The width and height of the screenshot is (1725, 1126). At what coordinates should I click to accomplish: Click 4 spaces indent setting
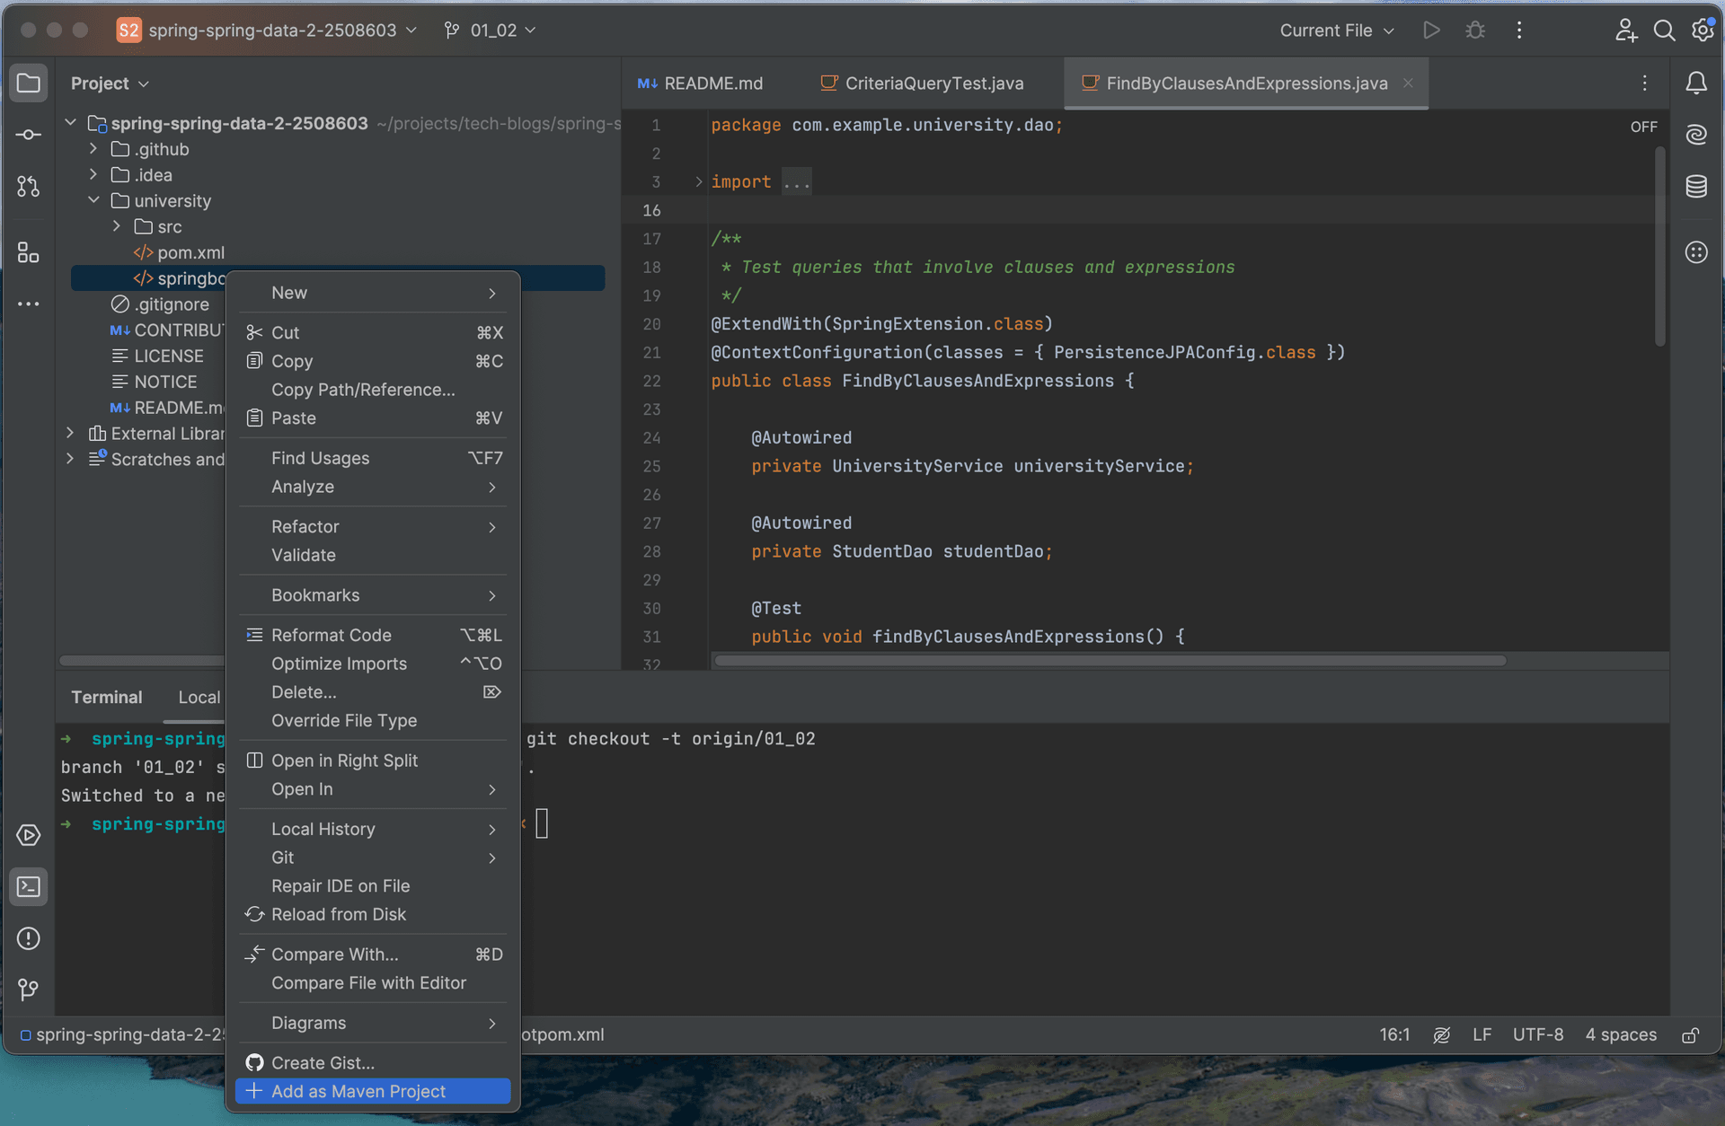tap(1620, 1035)
